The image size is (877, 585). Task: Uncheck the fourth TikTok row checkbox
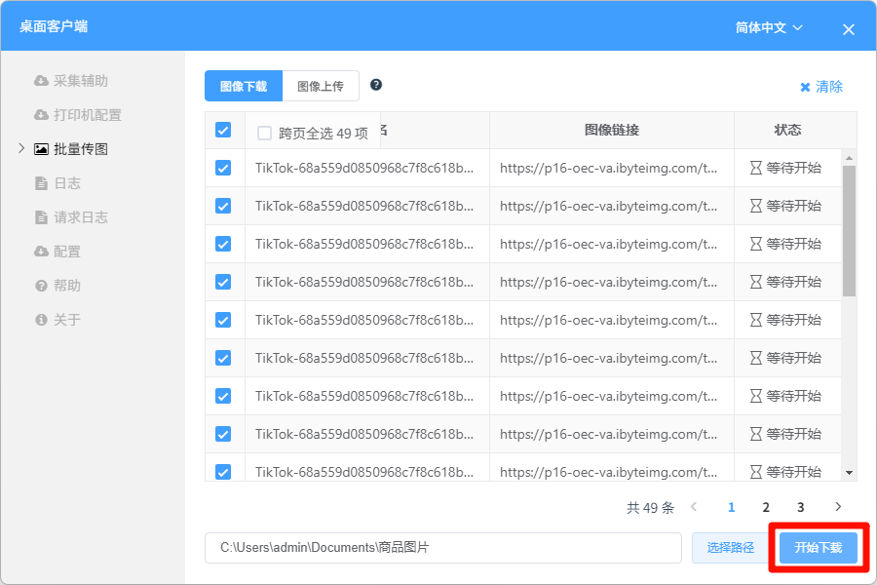pyautogui.click(x=223, y=282)
